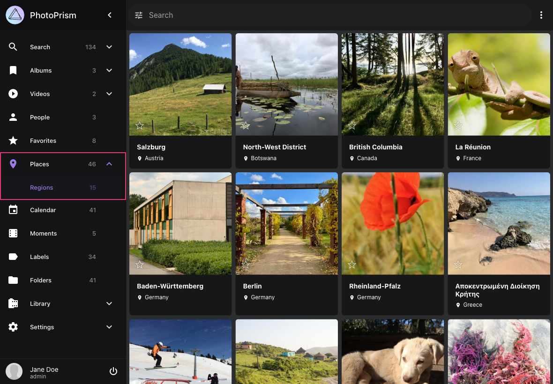
Task: Expand the Settings submenu arrow
Action: (109, 327)
